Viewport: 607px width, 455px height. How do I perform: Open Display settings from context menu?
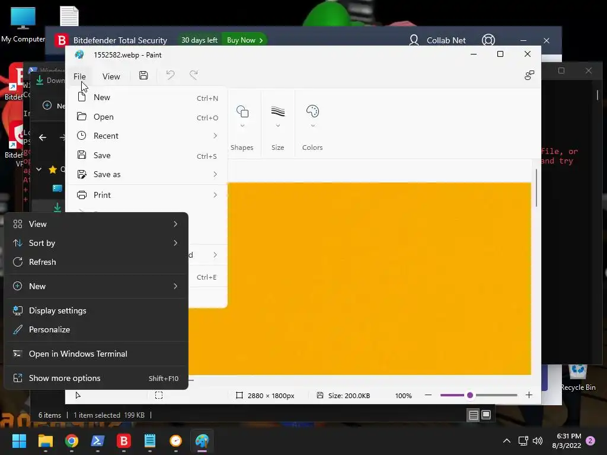[x=96, y=310]
